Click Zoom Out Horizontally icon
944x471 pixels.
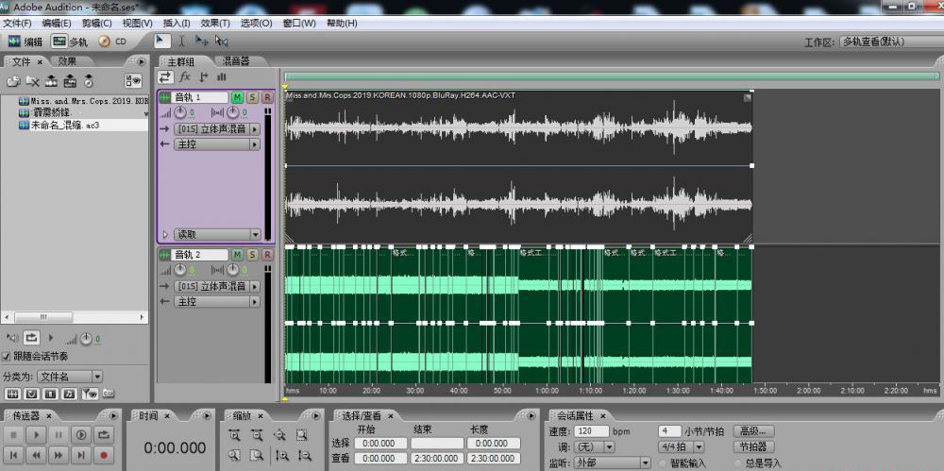[x=257, y=435]
